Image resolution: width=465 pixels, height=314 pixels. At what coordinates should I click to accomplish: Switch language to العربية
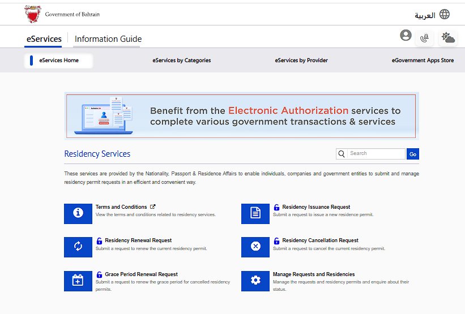(x=425, y=15)
